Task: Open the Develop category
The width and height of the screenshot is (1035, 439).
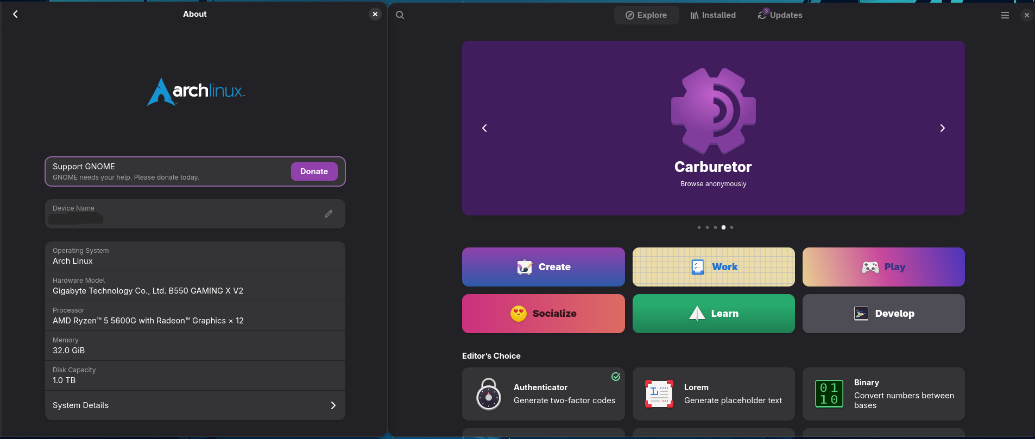Action: coord(883,314)
